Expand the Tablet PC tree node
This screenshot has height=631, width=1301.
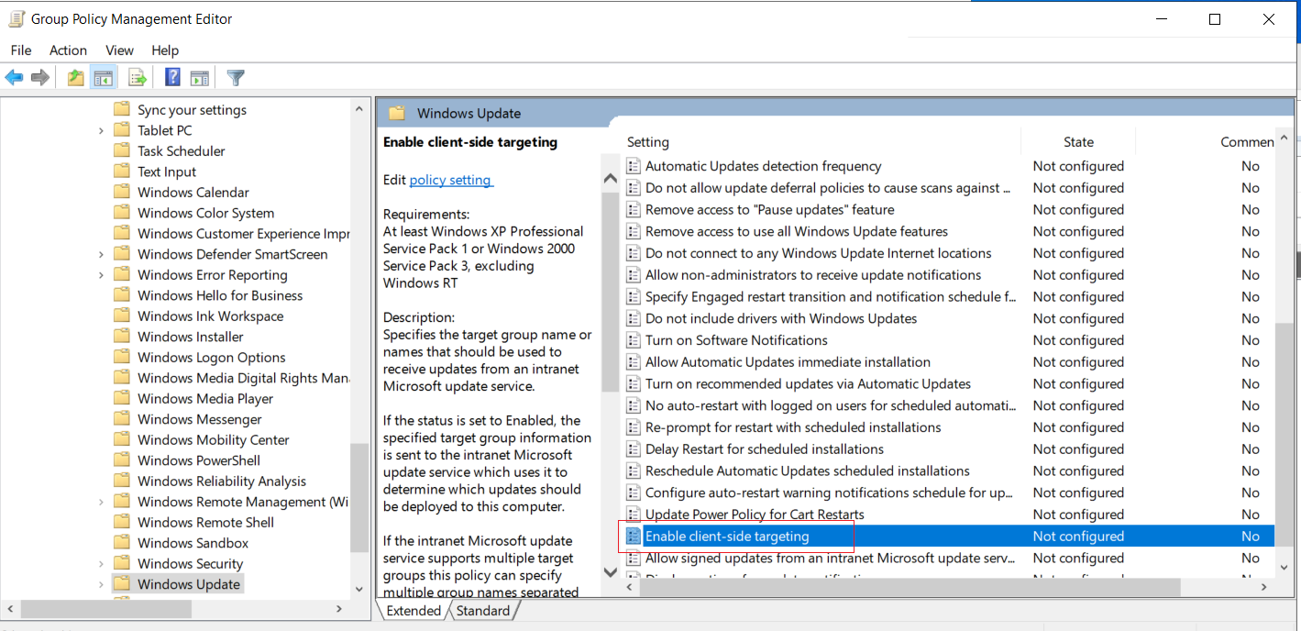pyautogui.click(x=101, y=131)
